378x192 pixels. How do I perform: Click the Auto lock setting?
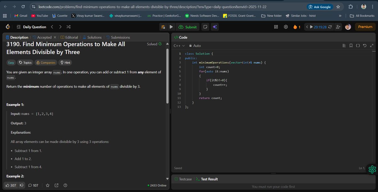(x=194, y=46)
